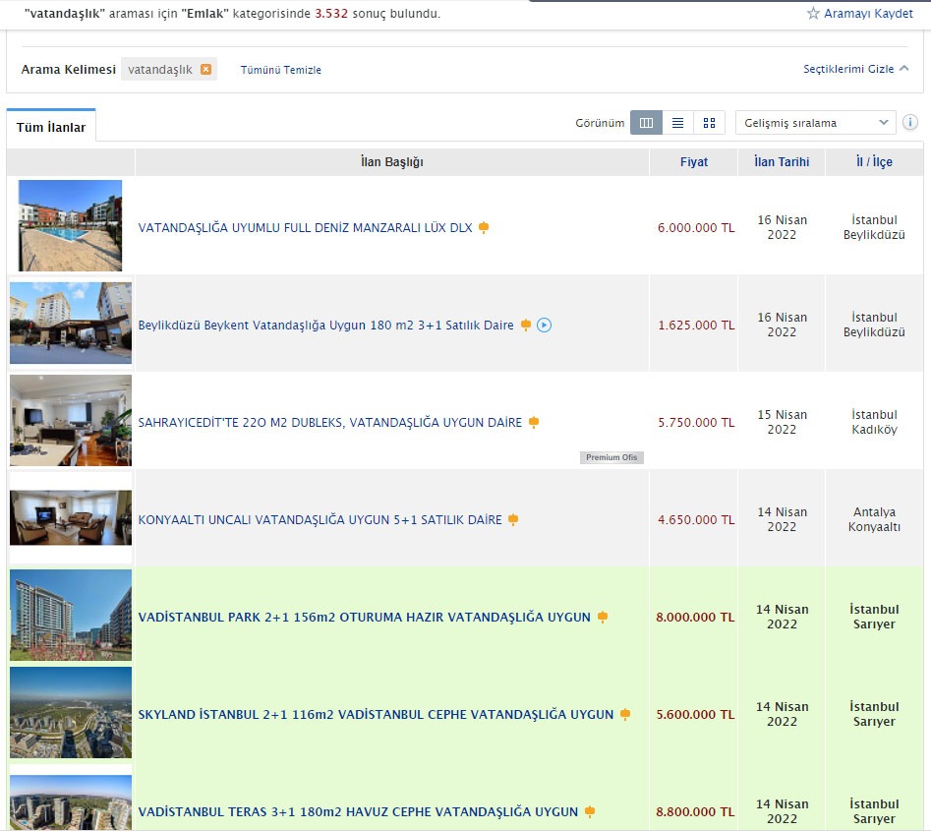Click Antalya Konyaaltı location cell

tap(874, 519)
